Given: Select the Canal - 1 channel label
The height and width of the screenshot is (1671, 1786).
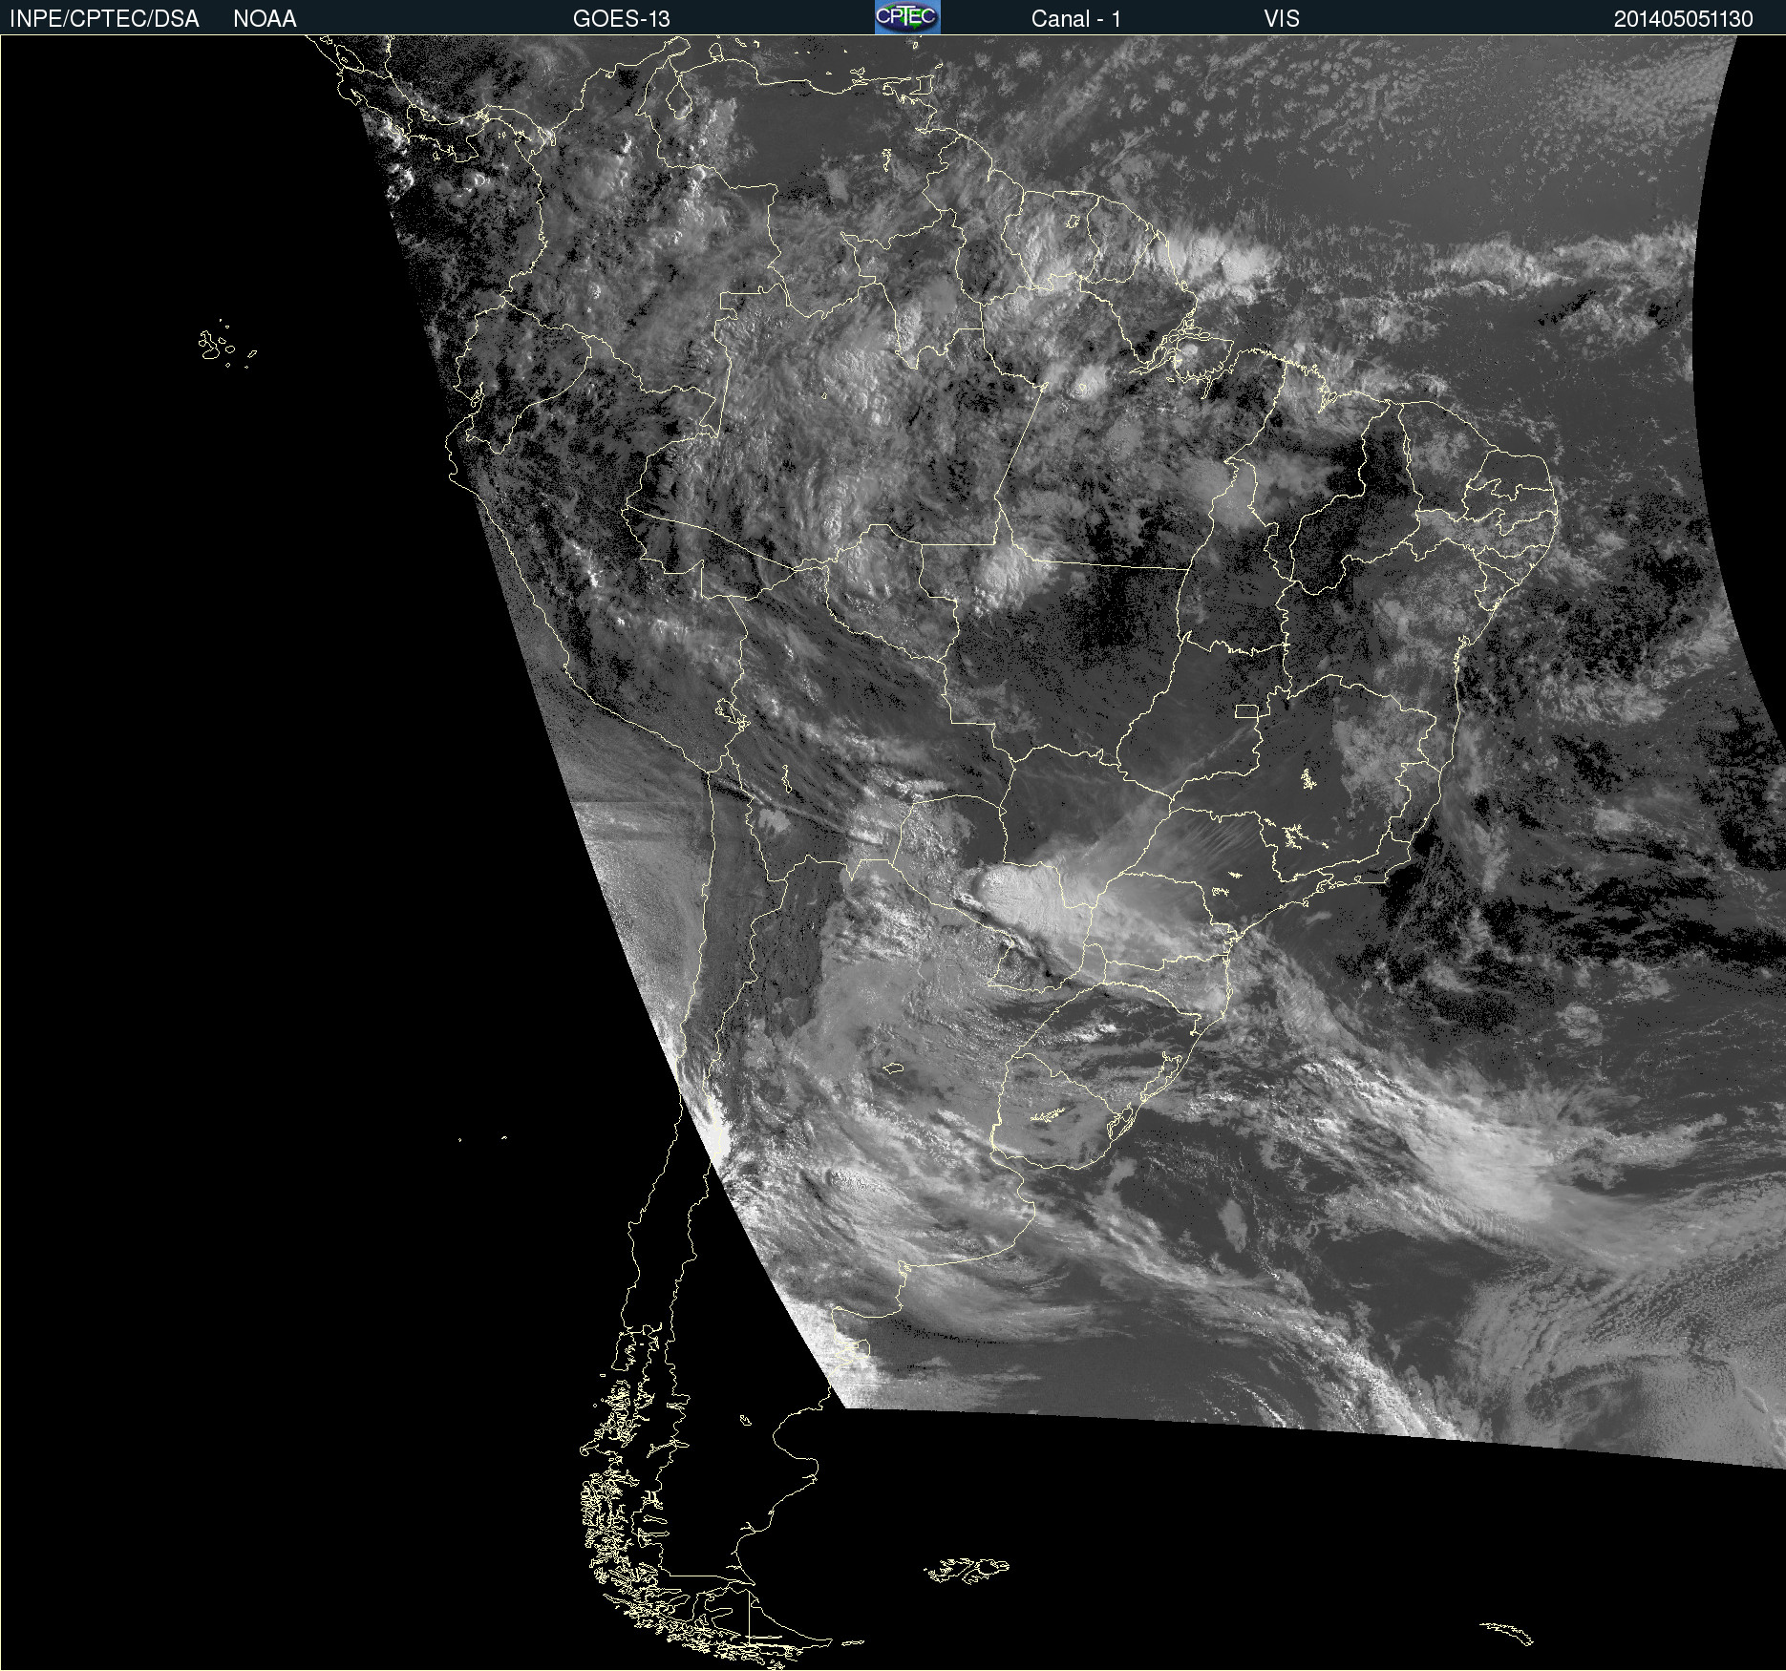Looking at the screenshot, I should tap(1075, 18).
